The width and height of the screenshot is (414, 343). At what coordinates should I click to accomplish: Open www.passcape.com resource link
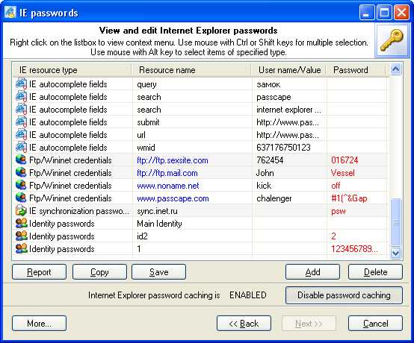click(x=173, y=198)
